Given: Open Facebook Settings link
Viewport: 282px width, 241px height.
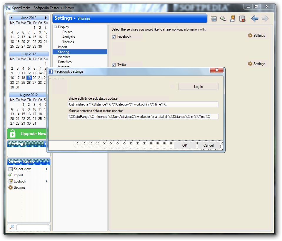Looking at the screenshot, I should 259,36.
